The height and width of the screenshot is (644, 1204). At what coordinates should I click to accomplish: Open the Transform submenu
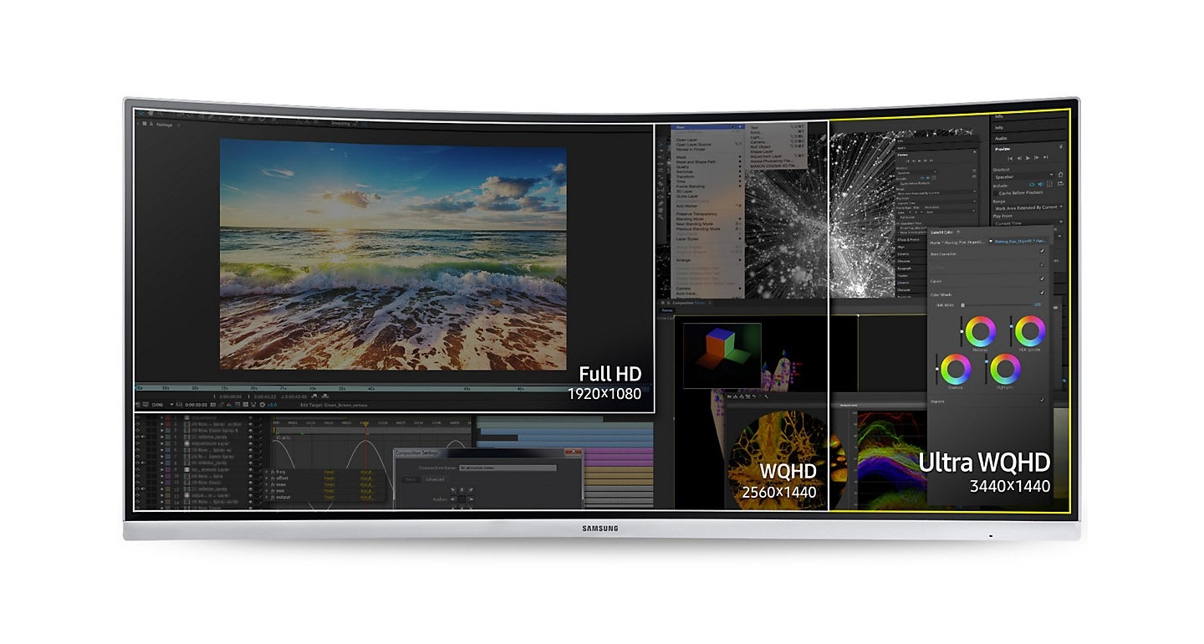(x=707, y=177)
